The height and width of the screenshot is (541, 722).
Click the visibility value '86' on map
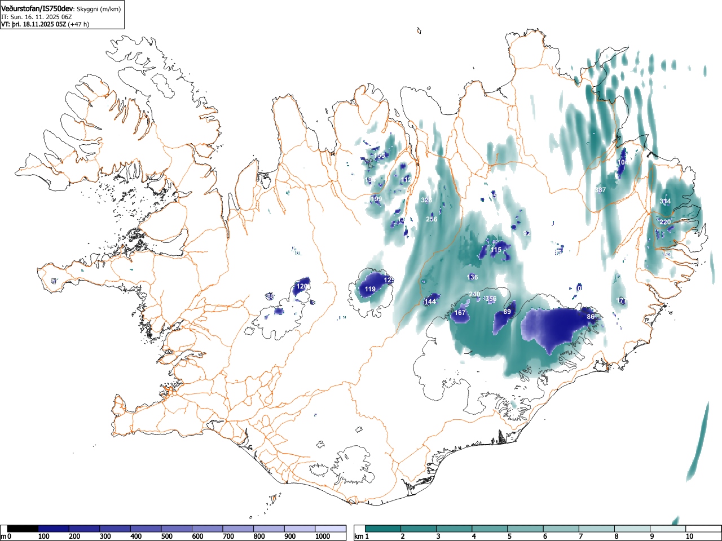(x=591, y=317)
